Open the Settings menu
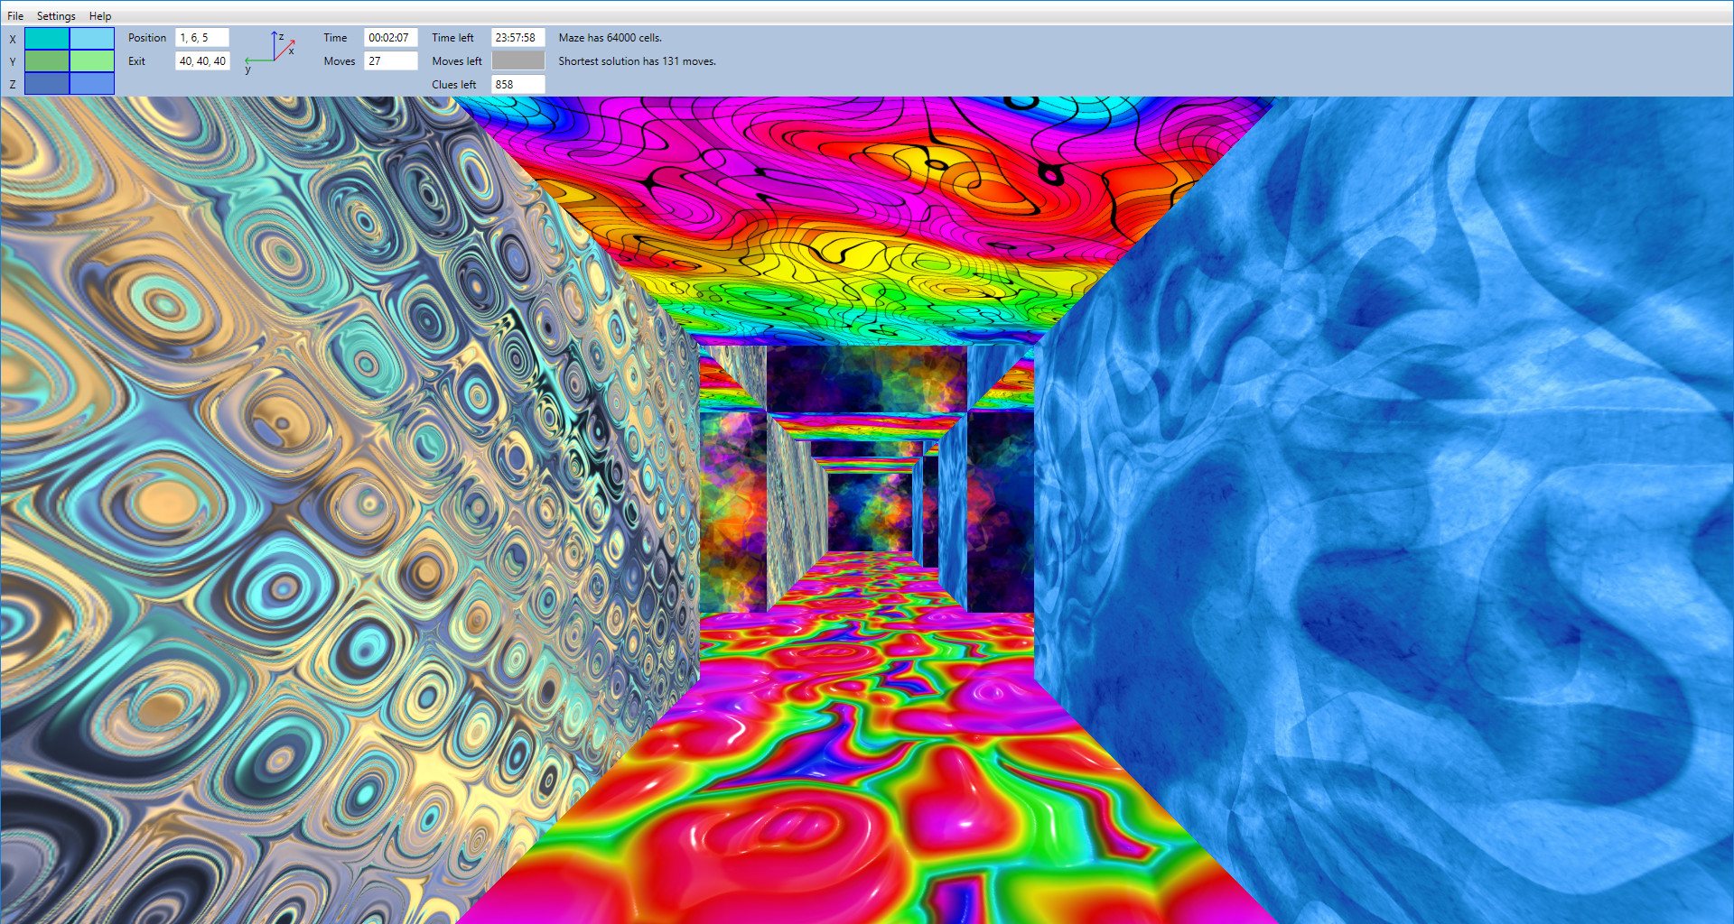The image size is (1734, 924). coord(55,15)
